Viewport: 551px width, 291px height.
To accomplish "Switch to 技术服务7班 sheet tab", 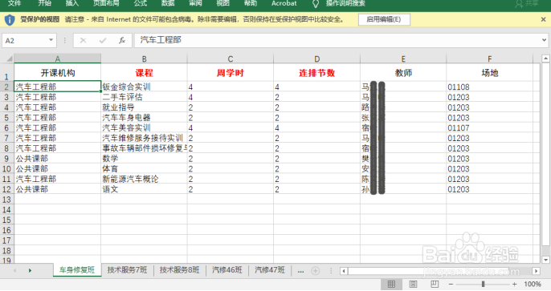I will pyautogui.click(x=127, y=270).
